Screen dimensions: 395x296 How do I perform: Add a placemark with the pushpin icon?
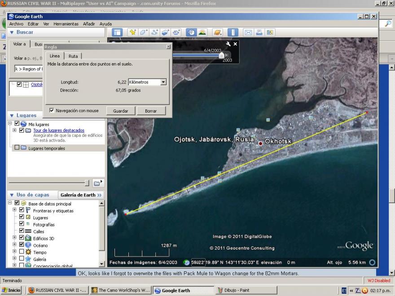tap(132, 32)
